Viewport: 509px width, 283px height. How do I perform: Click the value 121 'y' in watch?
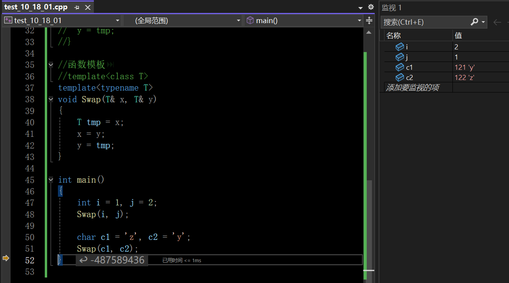pyautogui.click(x=465, y=67)
